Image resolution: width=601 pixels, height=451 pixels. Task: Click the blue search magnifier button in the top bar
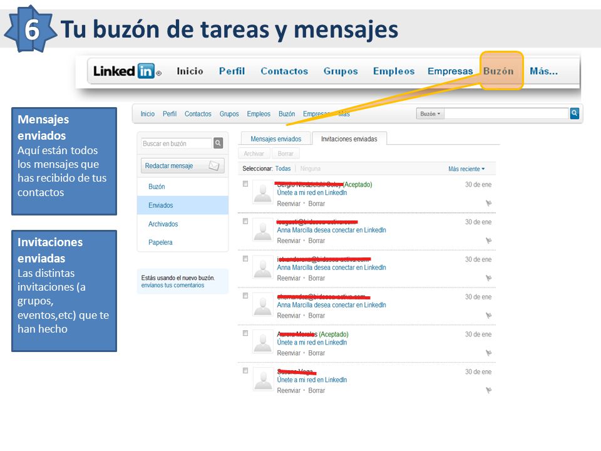pos(574,113)
